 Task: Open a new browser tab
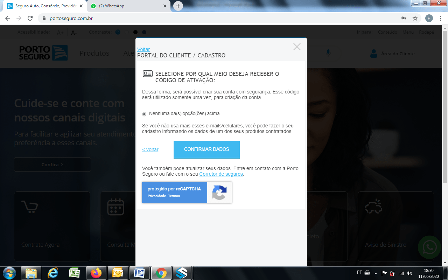(x=178, y=6)
